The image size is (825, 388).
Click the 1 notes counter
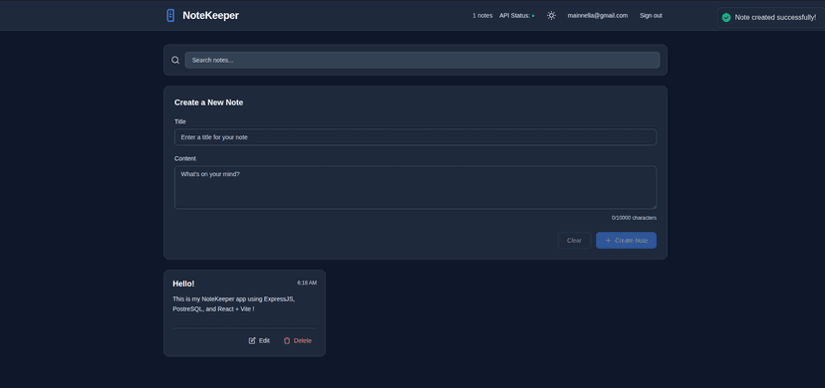pos(482,15)
